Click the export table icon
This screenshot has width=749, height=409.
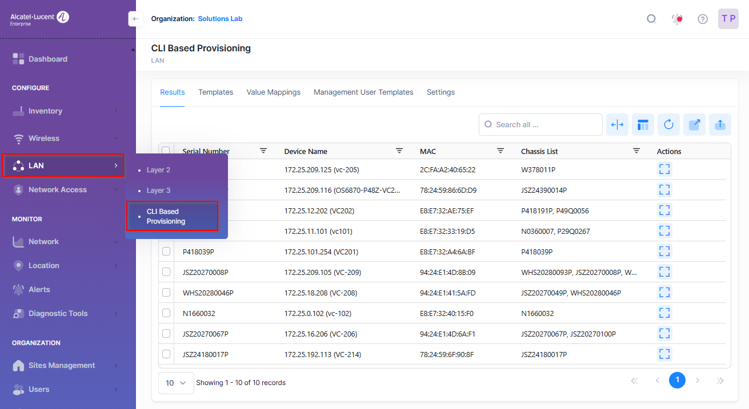694,124
